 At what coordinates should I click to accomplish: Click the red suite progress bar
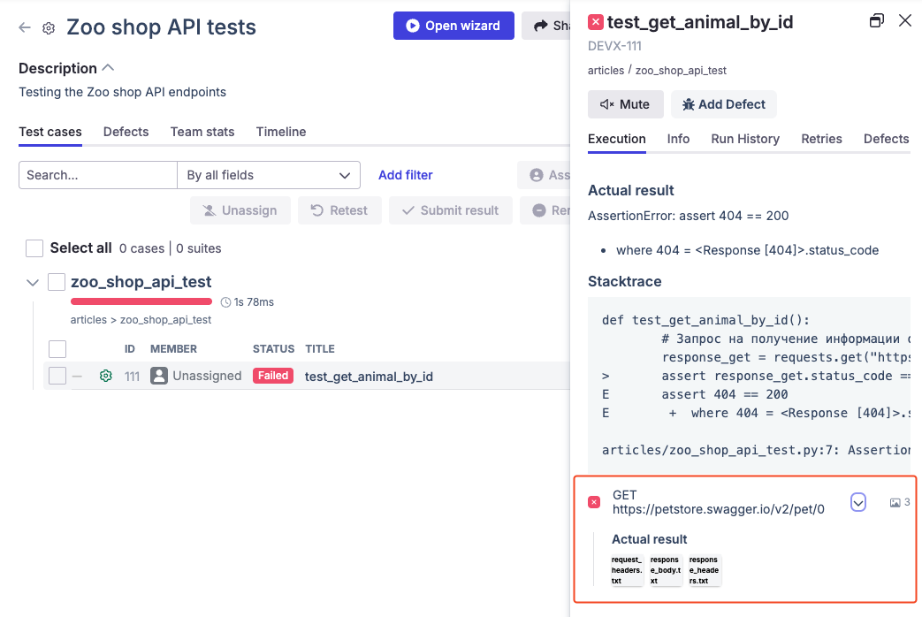point(141,301)
